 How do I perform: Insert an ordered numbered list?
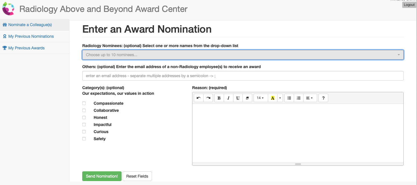[x=298, y=98]
